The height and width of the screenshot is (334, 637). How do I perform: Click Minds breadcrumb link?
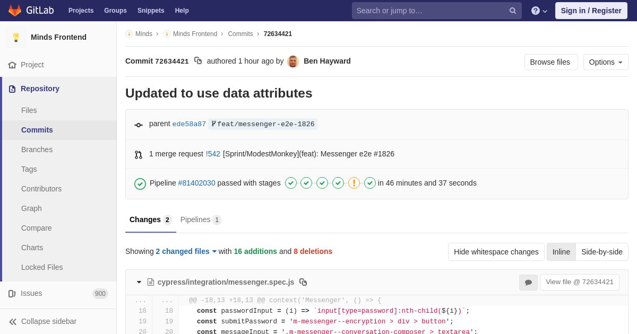pos(144,34)
